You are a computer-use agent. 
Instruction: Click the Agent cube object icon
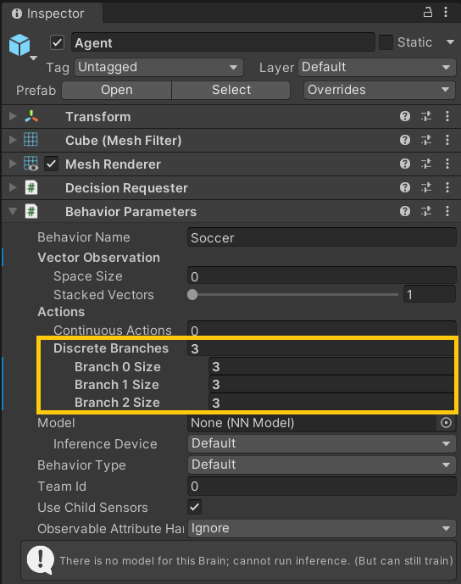(x=19, y=45)
